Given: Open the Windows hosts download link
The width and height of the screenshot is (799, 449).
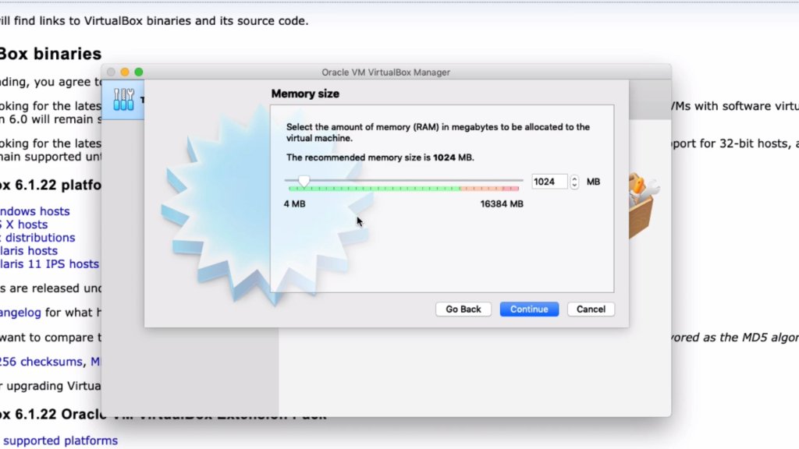Looking at the screenshot, I should coord(34,211).
